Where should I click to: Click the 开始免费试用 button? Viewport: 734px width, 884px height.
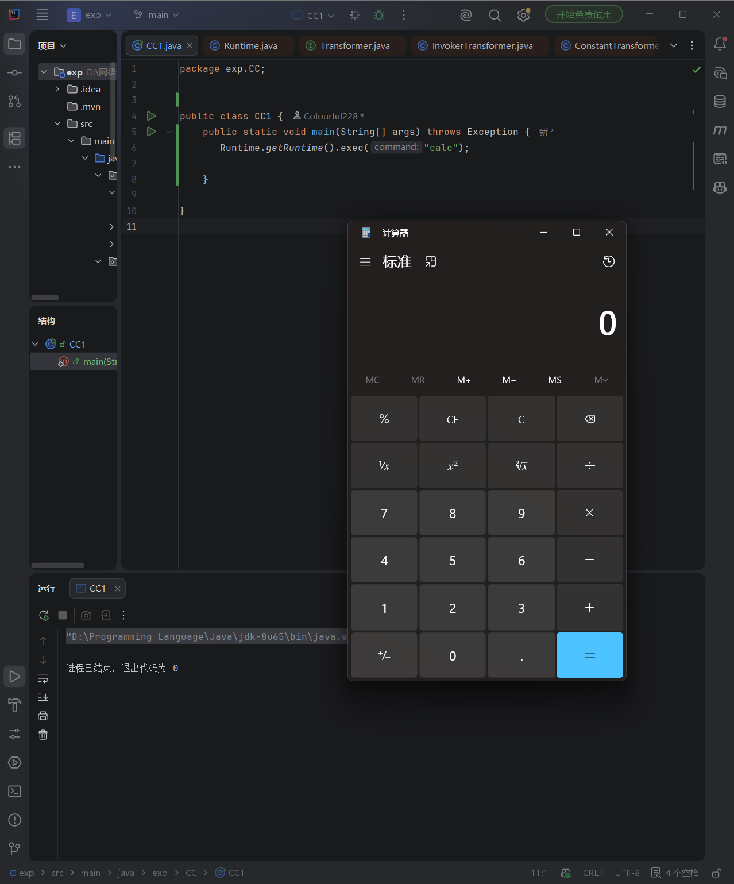coord(584,15)
